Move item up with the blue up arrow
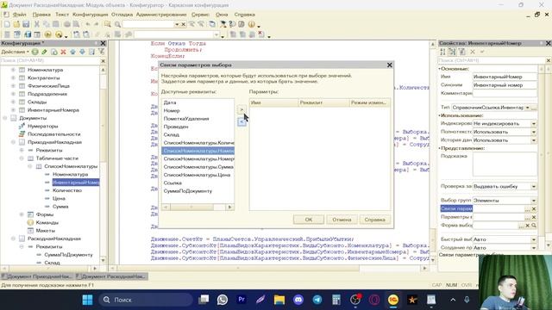The width and height of the screenshot is (552, 310). pos(72,52)
